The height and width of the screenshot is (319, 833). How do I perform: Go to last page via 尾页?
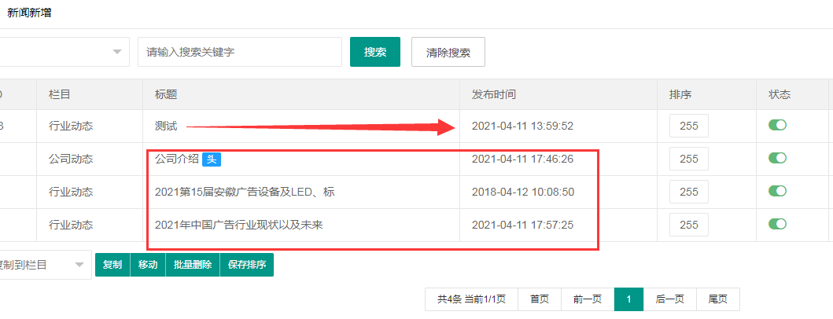pyautogui.click(x=717, y=299)
